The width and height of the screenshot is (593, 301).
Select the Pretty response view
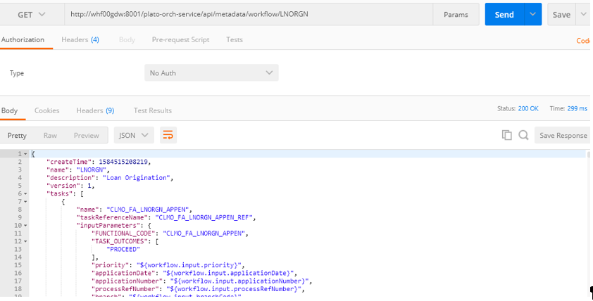(x=17, y=135)
